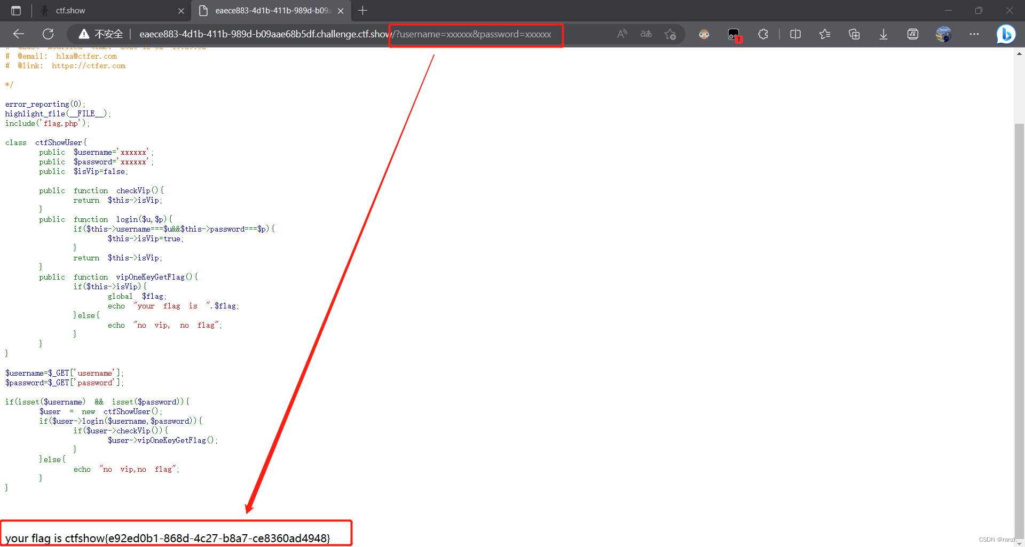Click the '@link: https://ctfer.com' comment

(66, 66)
